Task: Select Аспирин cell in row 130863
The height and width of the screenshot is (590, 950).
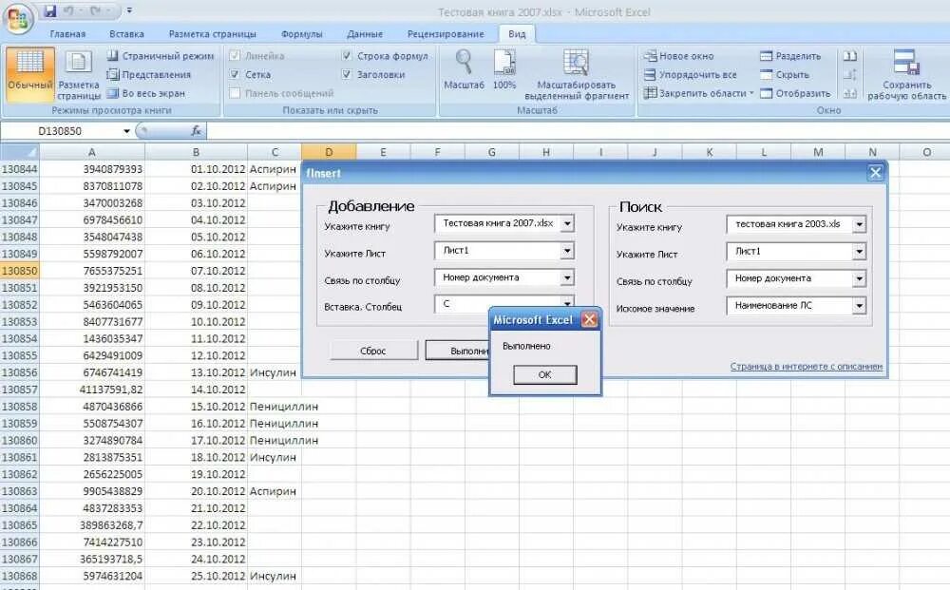Action: click(275, 491)
